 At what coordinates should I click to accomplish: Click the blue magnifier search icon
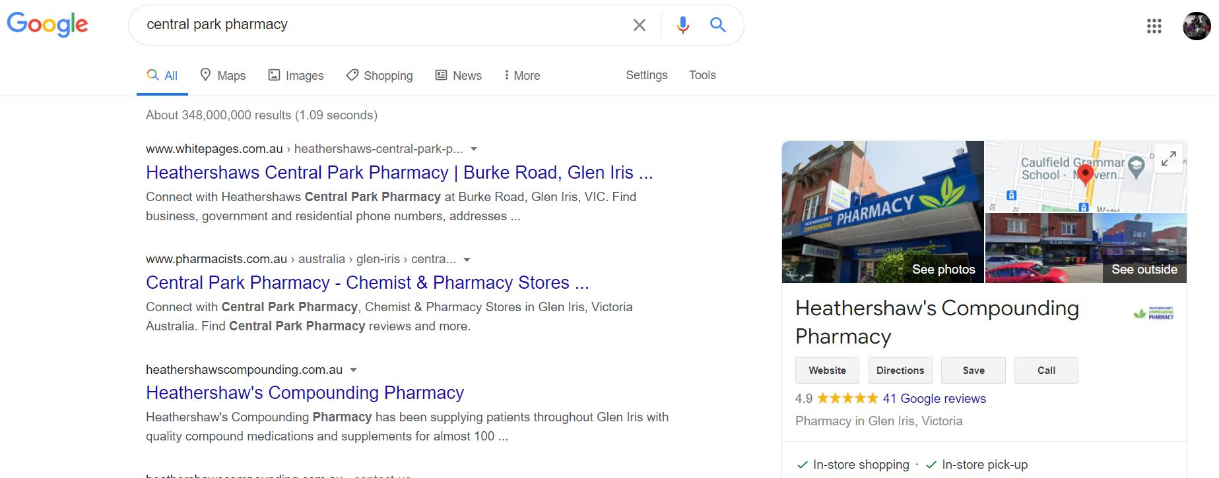click(x=717, y=25)
